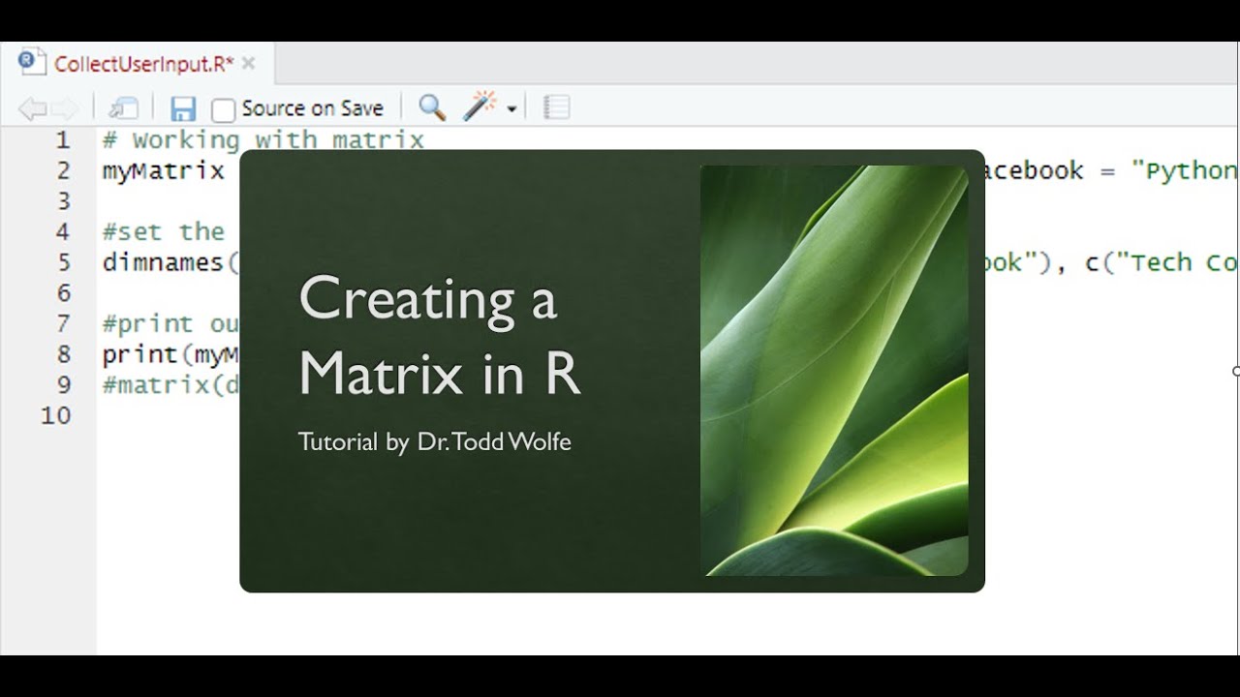Open Find/Replace magnifier icon
This screenshot has height=697, width=1240.
tap(432, 107)
